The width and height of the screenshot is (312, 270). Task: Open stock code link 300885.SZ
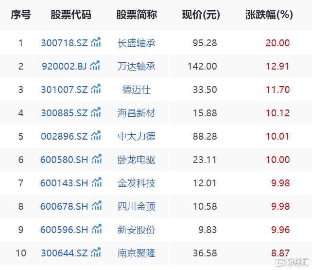64,113
